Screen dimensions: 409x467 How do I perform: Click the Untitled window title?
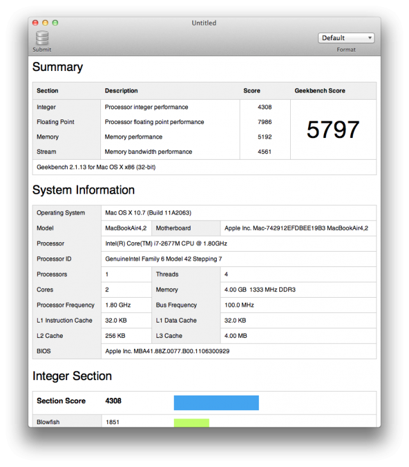pos(204,23)
